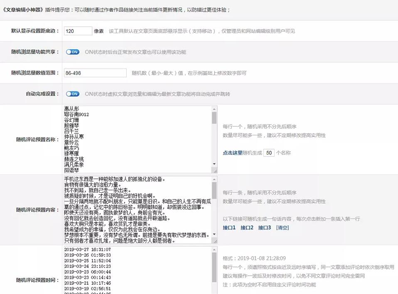The width and height of the screenshot is (398, 294).
Task: Click the scrollbar thumb of the comment content box
Action: [214, 191]
